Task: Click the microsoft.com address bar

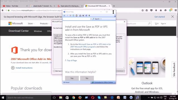Action: point(36,10)
